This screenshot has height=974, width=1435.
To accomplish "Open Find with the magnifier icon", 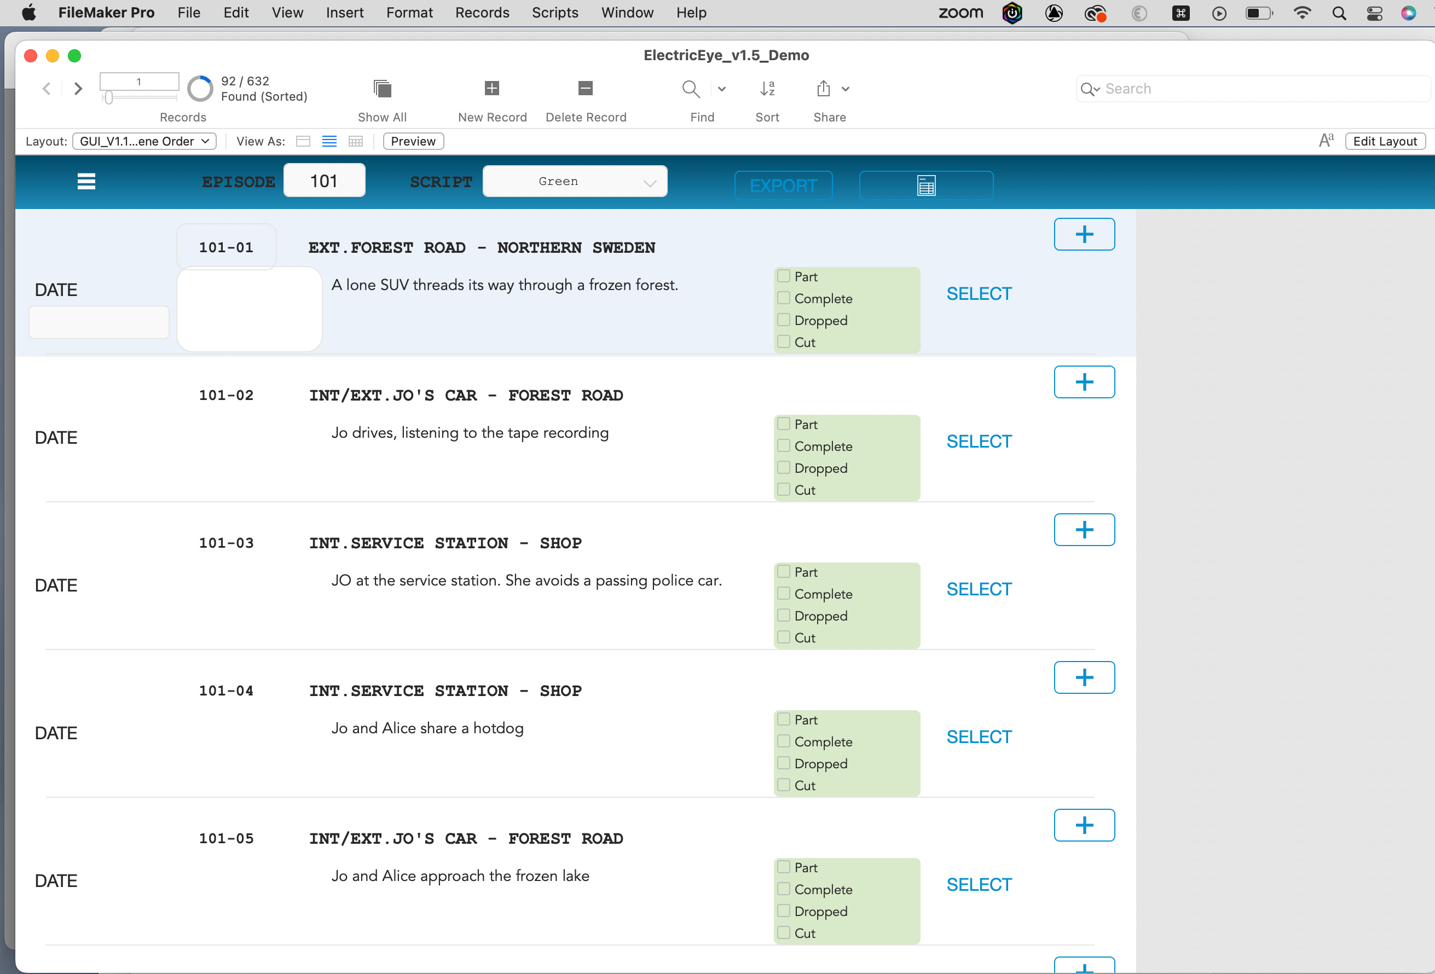I will click(690, 89).
